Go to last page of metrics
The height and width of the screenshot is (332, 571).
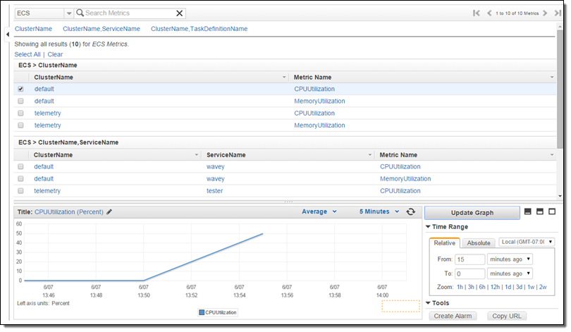point(556,13)
